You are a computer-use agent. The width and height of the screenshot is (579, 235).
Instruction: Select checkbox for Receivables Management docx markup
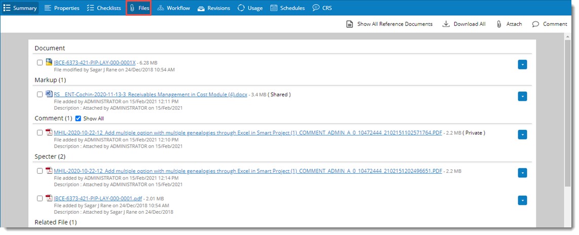tap(40, 95)
